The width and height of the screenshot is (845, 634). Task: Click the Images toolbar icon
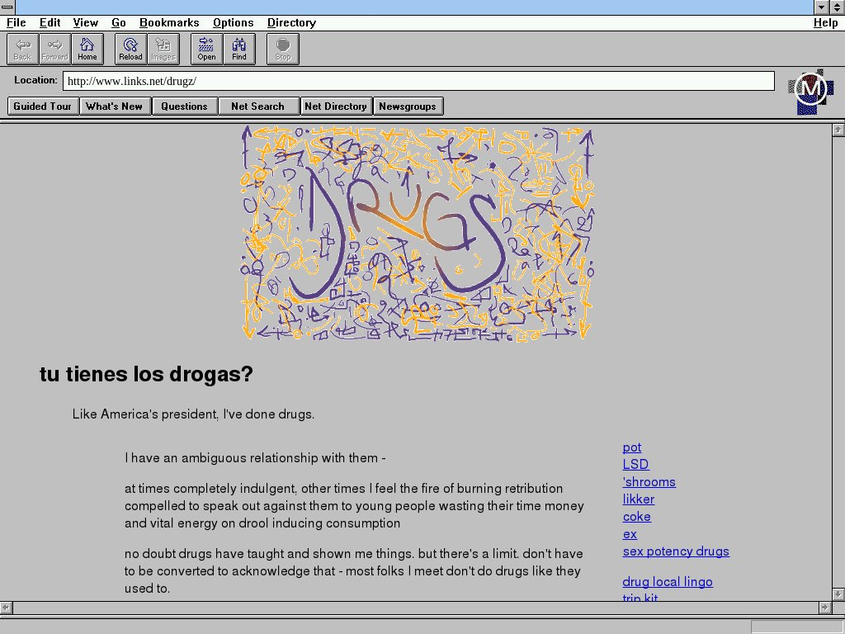[163, 50]
